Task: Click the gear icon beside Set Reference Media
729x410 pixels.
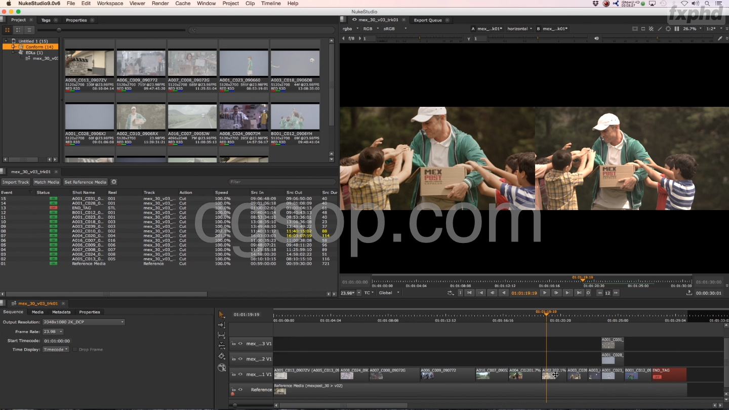Action: pos(114,182)
